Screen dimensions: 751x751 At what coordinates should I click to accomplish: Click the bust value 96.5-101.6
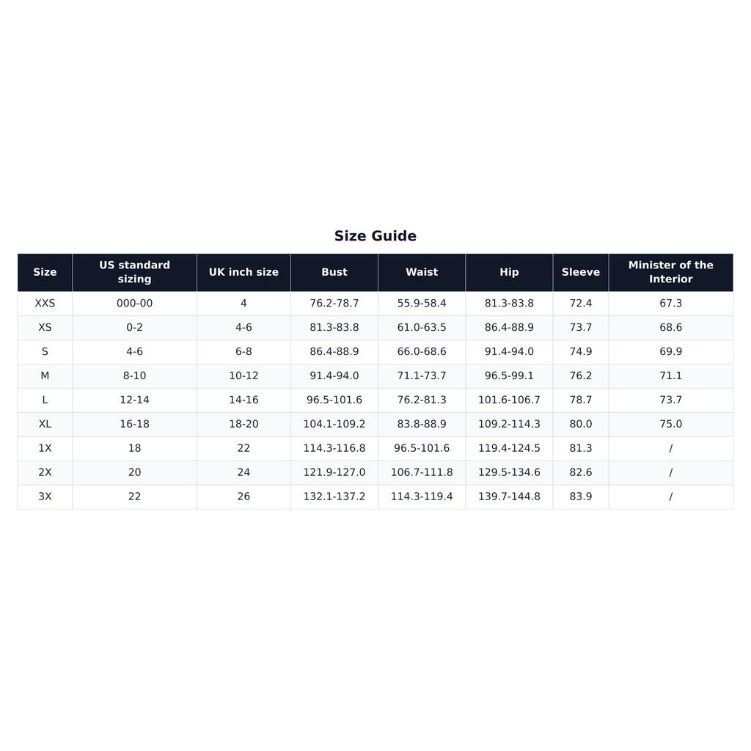click(334, 400)
